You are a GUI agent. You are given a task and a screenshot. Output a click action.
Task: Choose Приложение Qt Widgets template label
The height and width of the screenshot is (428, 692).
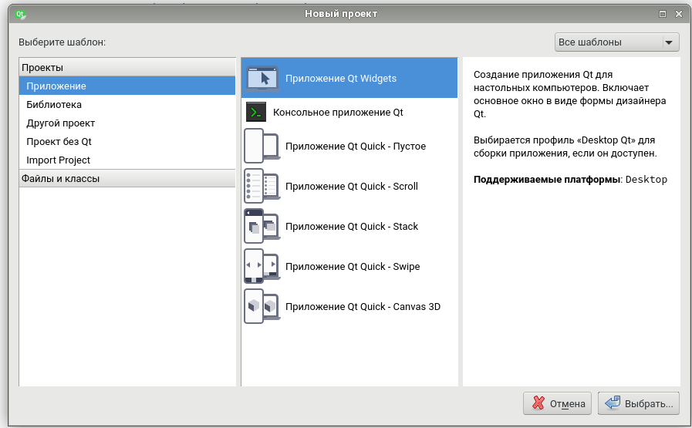[341, 79]
